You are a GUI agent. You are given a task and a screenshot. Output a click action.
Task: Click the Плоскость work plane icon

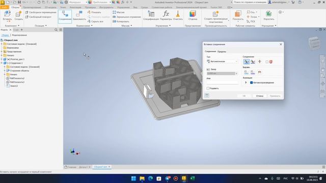click(238, 14)
